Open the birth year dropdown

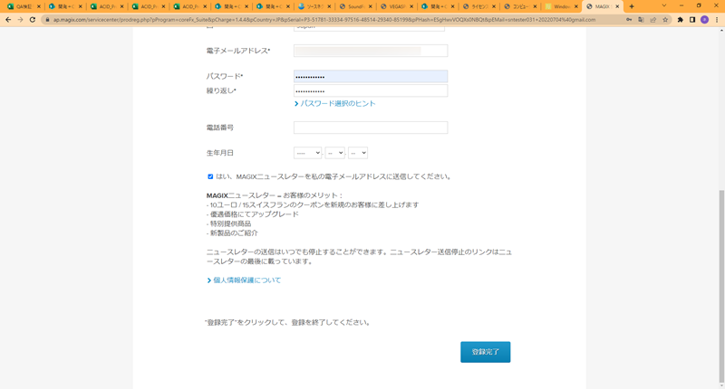[x=307, y=153]
